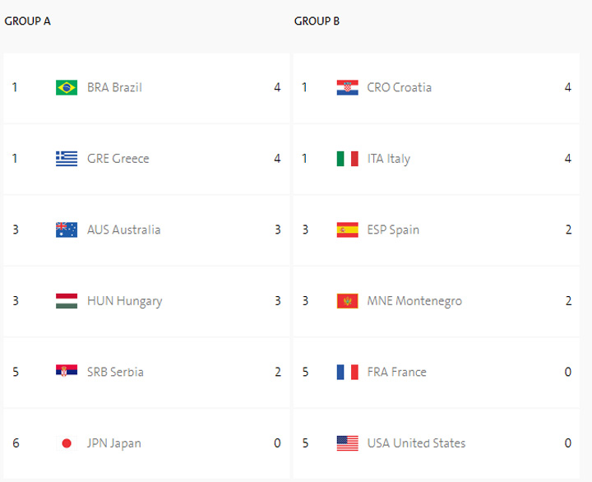Go to GRE Greece team page
Screen dimensions: 592x482
[118, 159]
